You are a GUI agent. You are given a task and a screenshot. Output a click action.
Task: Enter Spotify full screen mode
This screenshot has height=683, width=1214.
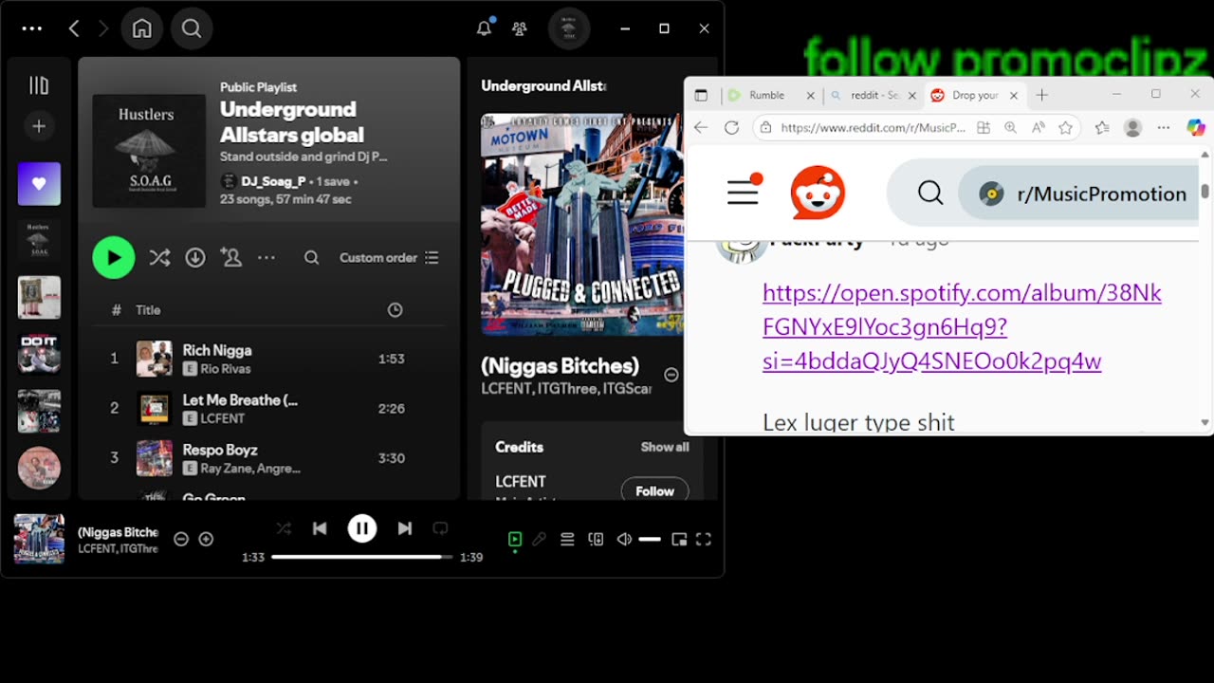[x=704, y=539]
